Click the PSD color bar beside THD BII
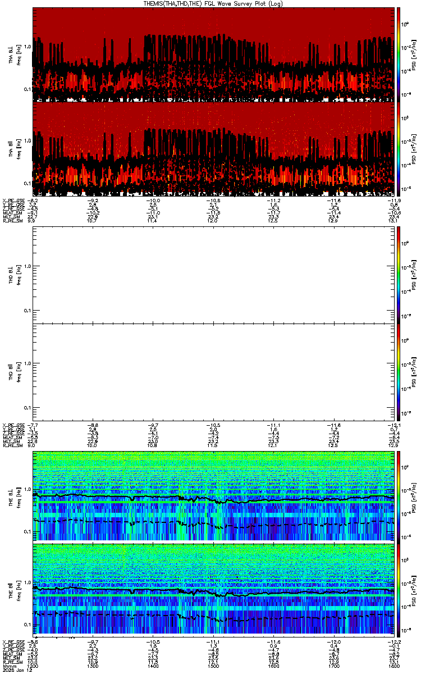Viewport: 421px width, 674px height. pos(399,371)
